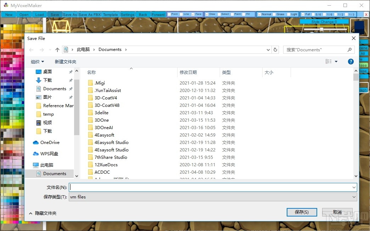Open the filename combo box dropdown arrow

[x=354, y=187]
